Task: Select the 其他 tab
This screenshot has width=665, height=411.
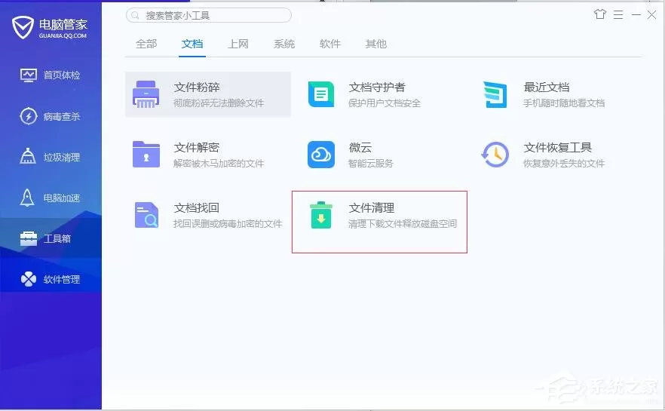Action: [x=376, y=44]
